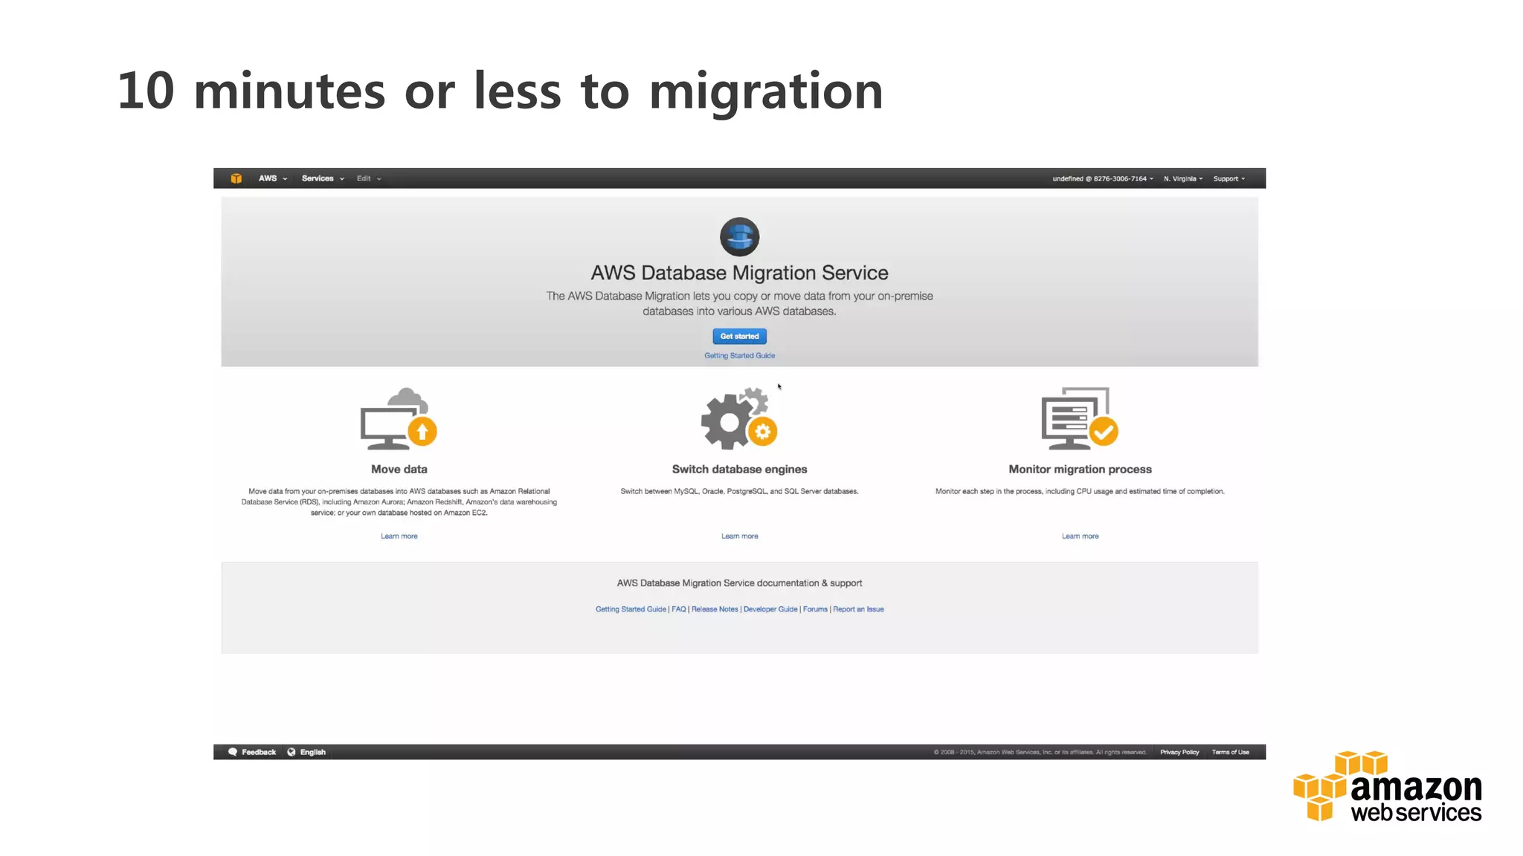The image size is (1523, 856).
Task: Click the Database Migration Service round icon
Action: click(739, 237)
